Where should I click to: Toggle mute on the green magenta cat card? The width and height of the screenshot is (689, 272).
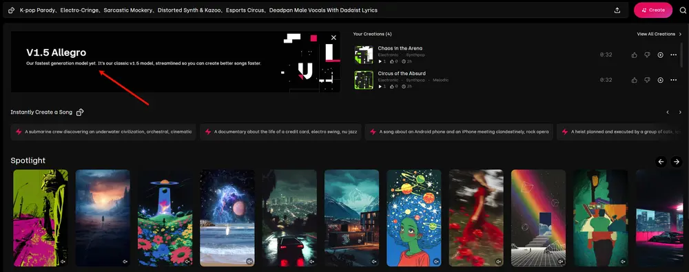coord(63,262)
